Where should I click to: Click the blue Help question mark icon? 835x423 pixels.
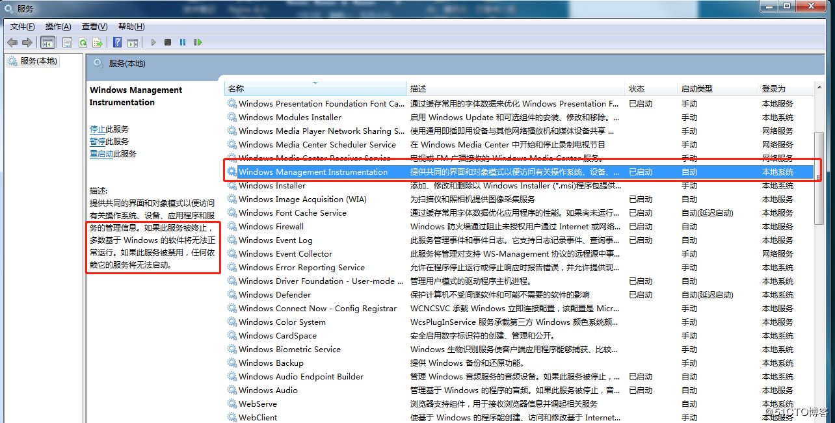tap(117, 42)
